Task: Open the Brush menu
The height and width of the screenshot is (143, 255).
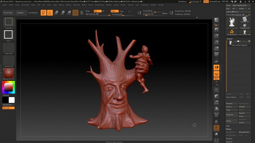Action: click(x=11, y=5)
